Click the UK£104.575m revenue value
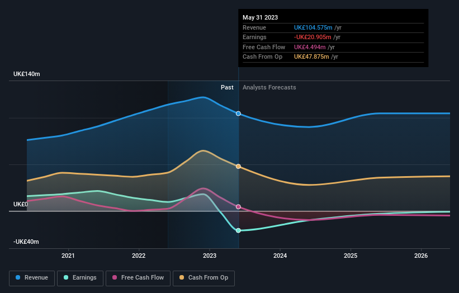 313,27
